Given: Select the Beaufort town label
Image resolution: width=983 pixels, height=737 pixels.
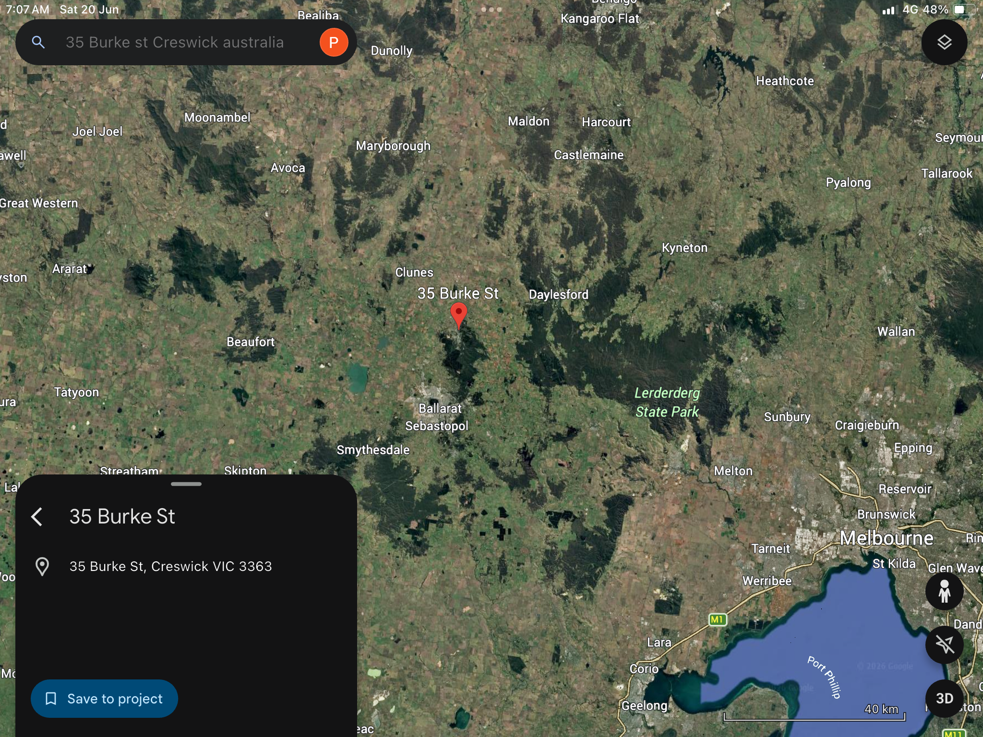Looking at the screenshot, I should 251,342.
